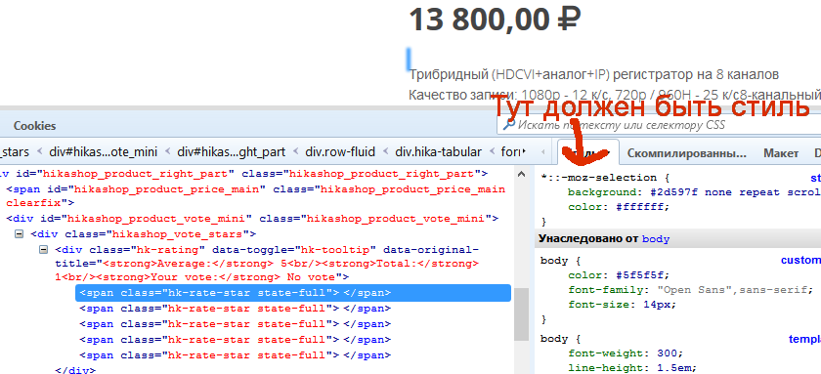
Task: Collapse the hk-rating div node
Action: (x=44, y=250)
